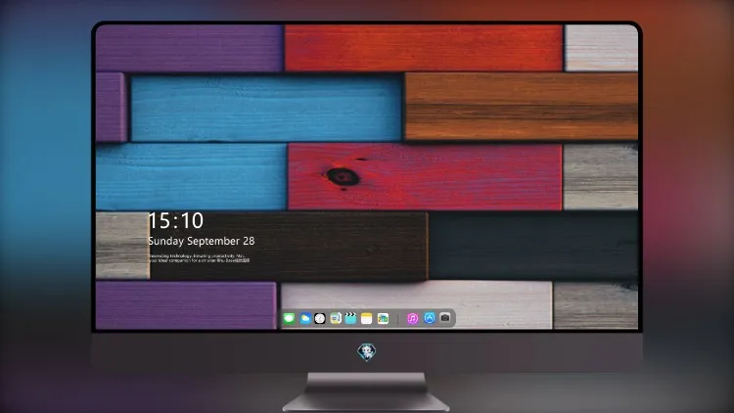The image size is (734, 413).
Task: Open the Photos gallery app in dock
Action: 383,318
